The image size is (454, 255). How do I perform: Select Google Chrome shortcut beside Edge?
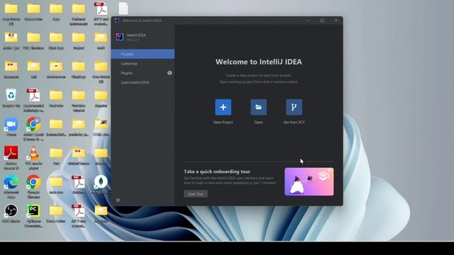tap(33, 187)
